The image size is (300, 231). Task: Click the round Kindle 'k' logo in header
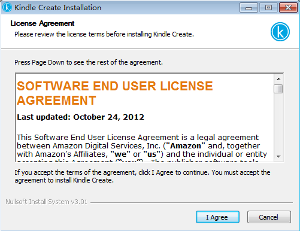[x=280, y=32]
